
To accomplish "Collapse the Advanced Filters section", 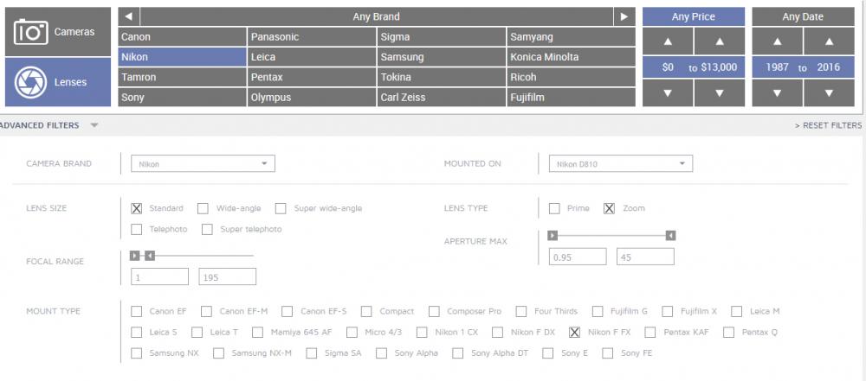I will click(94, 126).
